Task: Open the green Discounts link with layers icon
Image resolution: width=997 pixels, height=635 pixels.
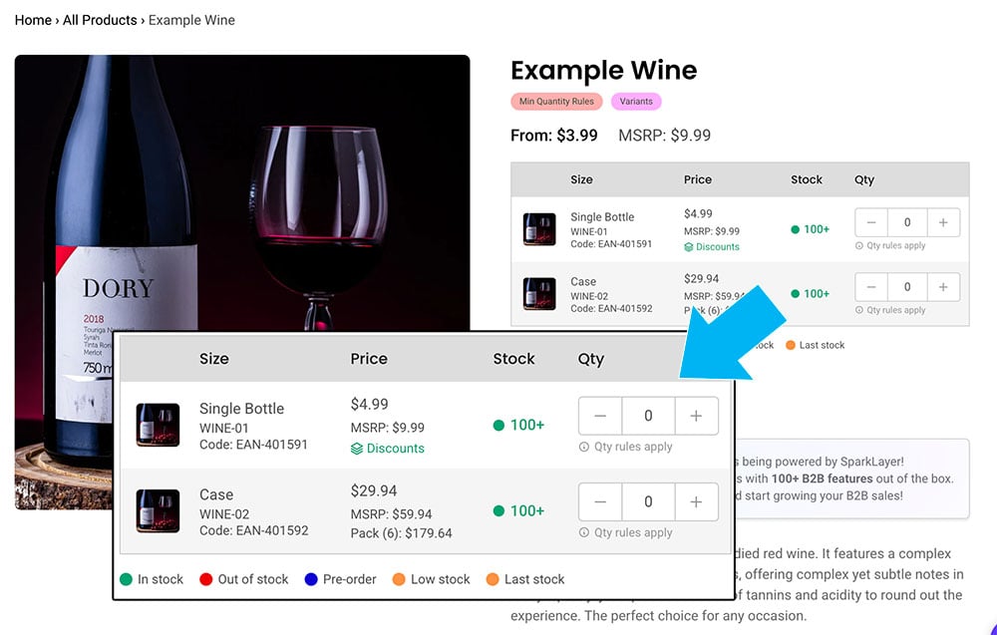Action: [388, 449]
